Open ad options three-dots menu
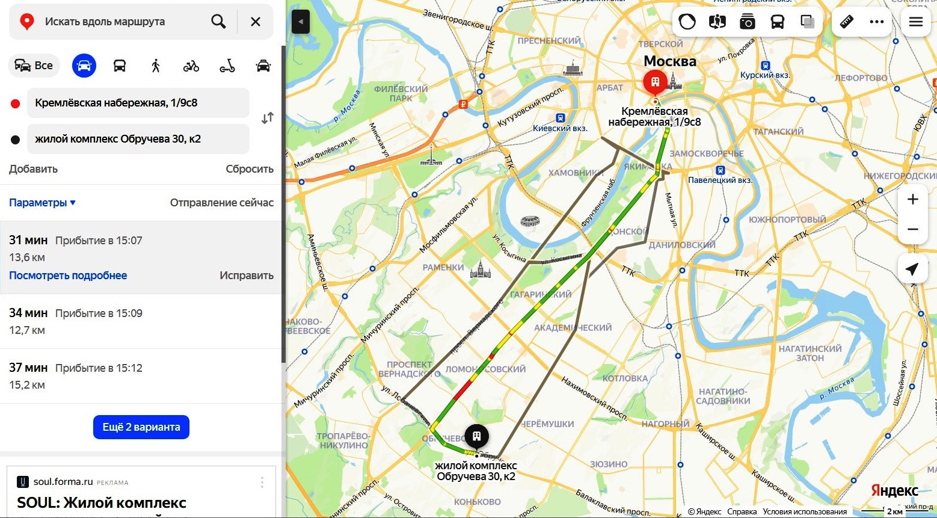 pyautogui.click(x=262, y=482)
